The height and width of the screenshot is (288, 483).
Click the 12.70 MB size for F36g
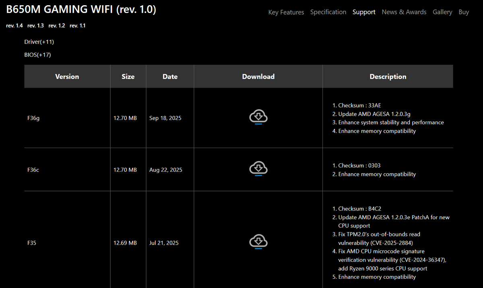[x=125, y=118]
